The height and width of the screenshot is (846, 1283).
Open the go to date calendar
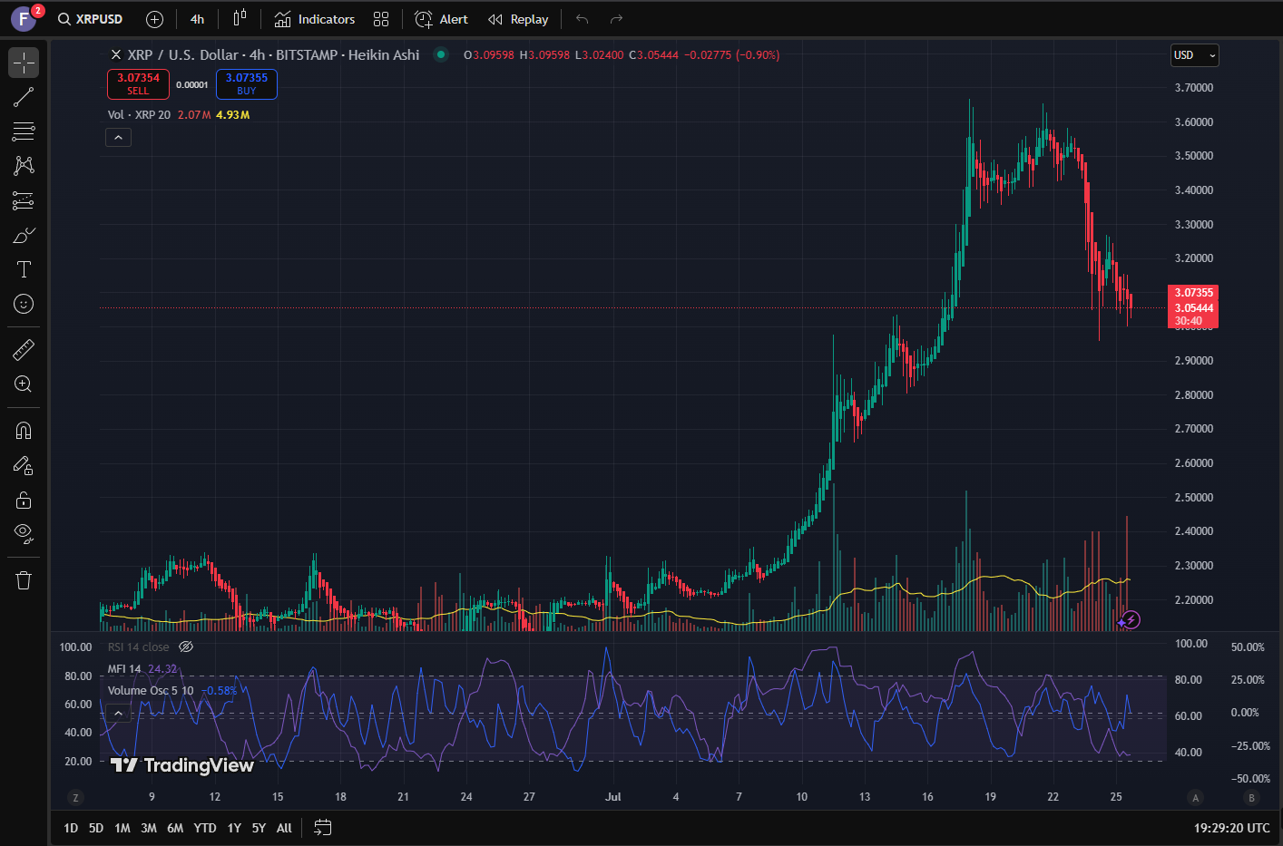tap(322, 827)
